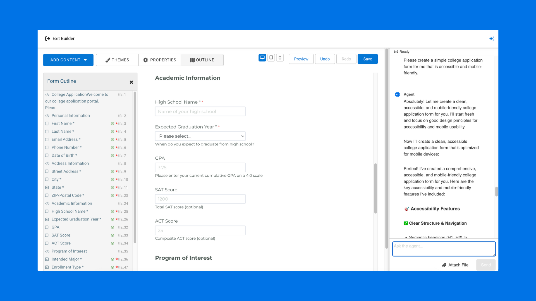
Task: Open Expected Graduation Year select box
Action: click(x=200, y=136)
